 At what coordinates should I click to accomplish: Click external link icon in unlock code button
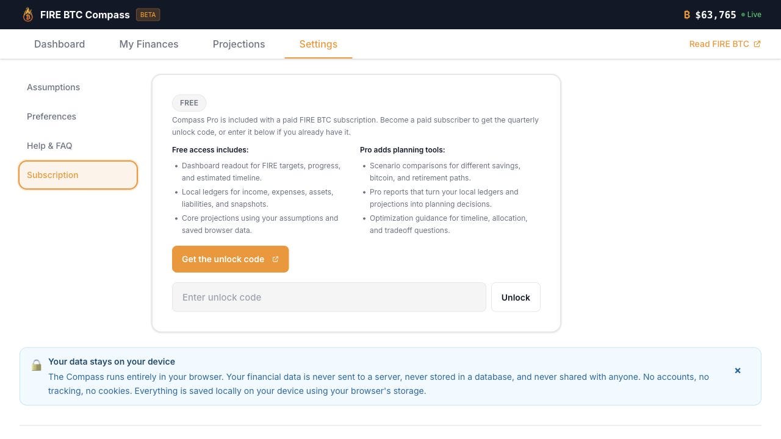tap(275, 259)
